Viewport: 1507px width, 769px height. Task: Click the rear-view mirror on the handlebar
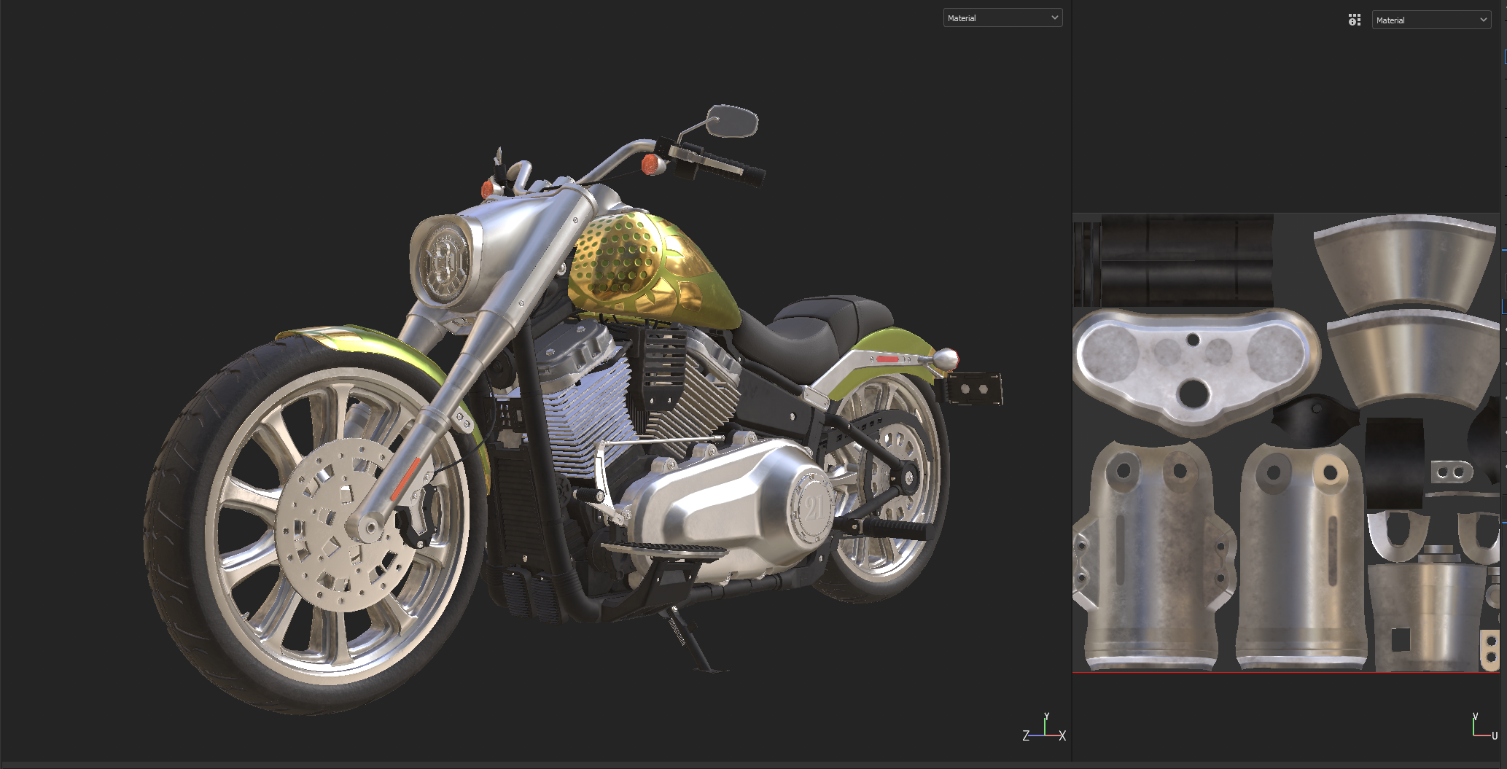(x=733, y=121)
